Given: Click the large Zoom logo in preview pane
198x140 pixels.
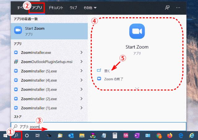Looking at the screenshot, I should pos(137,31).
